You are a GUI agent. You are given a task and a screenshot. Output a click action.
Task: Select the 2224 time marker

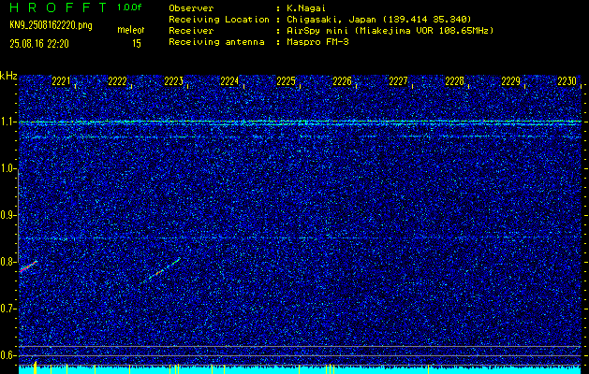click(229, 81)
